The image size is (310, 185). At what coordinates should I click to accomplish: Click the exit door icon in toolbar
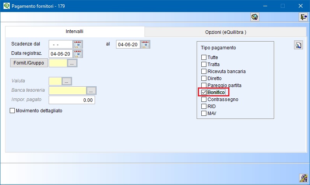coord(303,17)
